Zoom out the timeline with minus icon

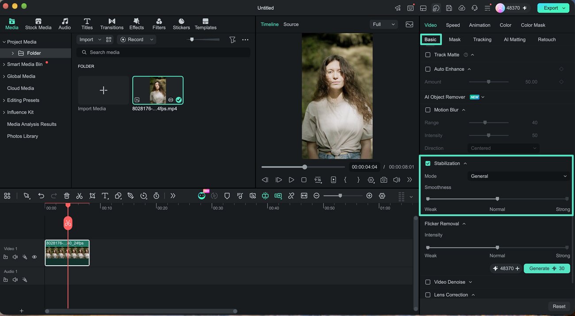[x=316, y=196]
